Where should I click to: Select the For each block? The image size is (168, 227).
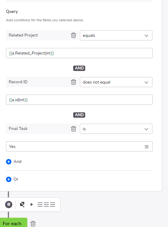(x=13, y=223)
